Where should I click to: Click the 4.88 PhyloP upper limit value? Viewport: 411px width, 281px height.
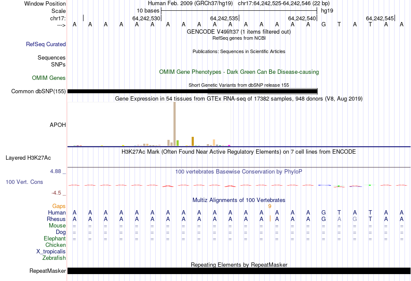pos(55,171)
